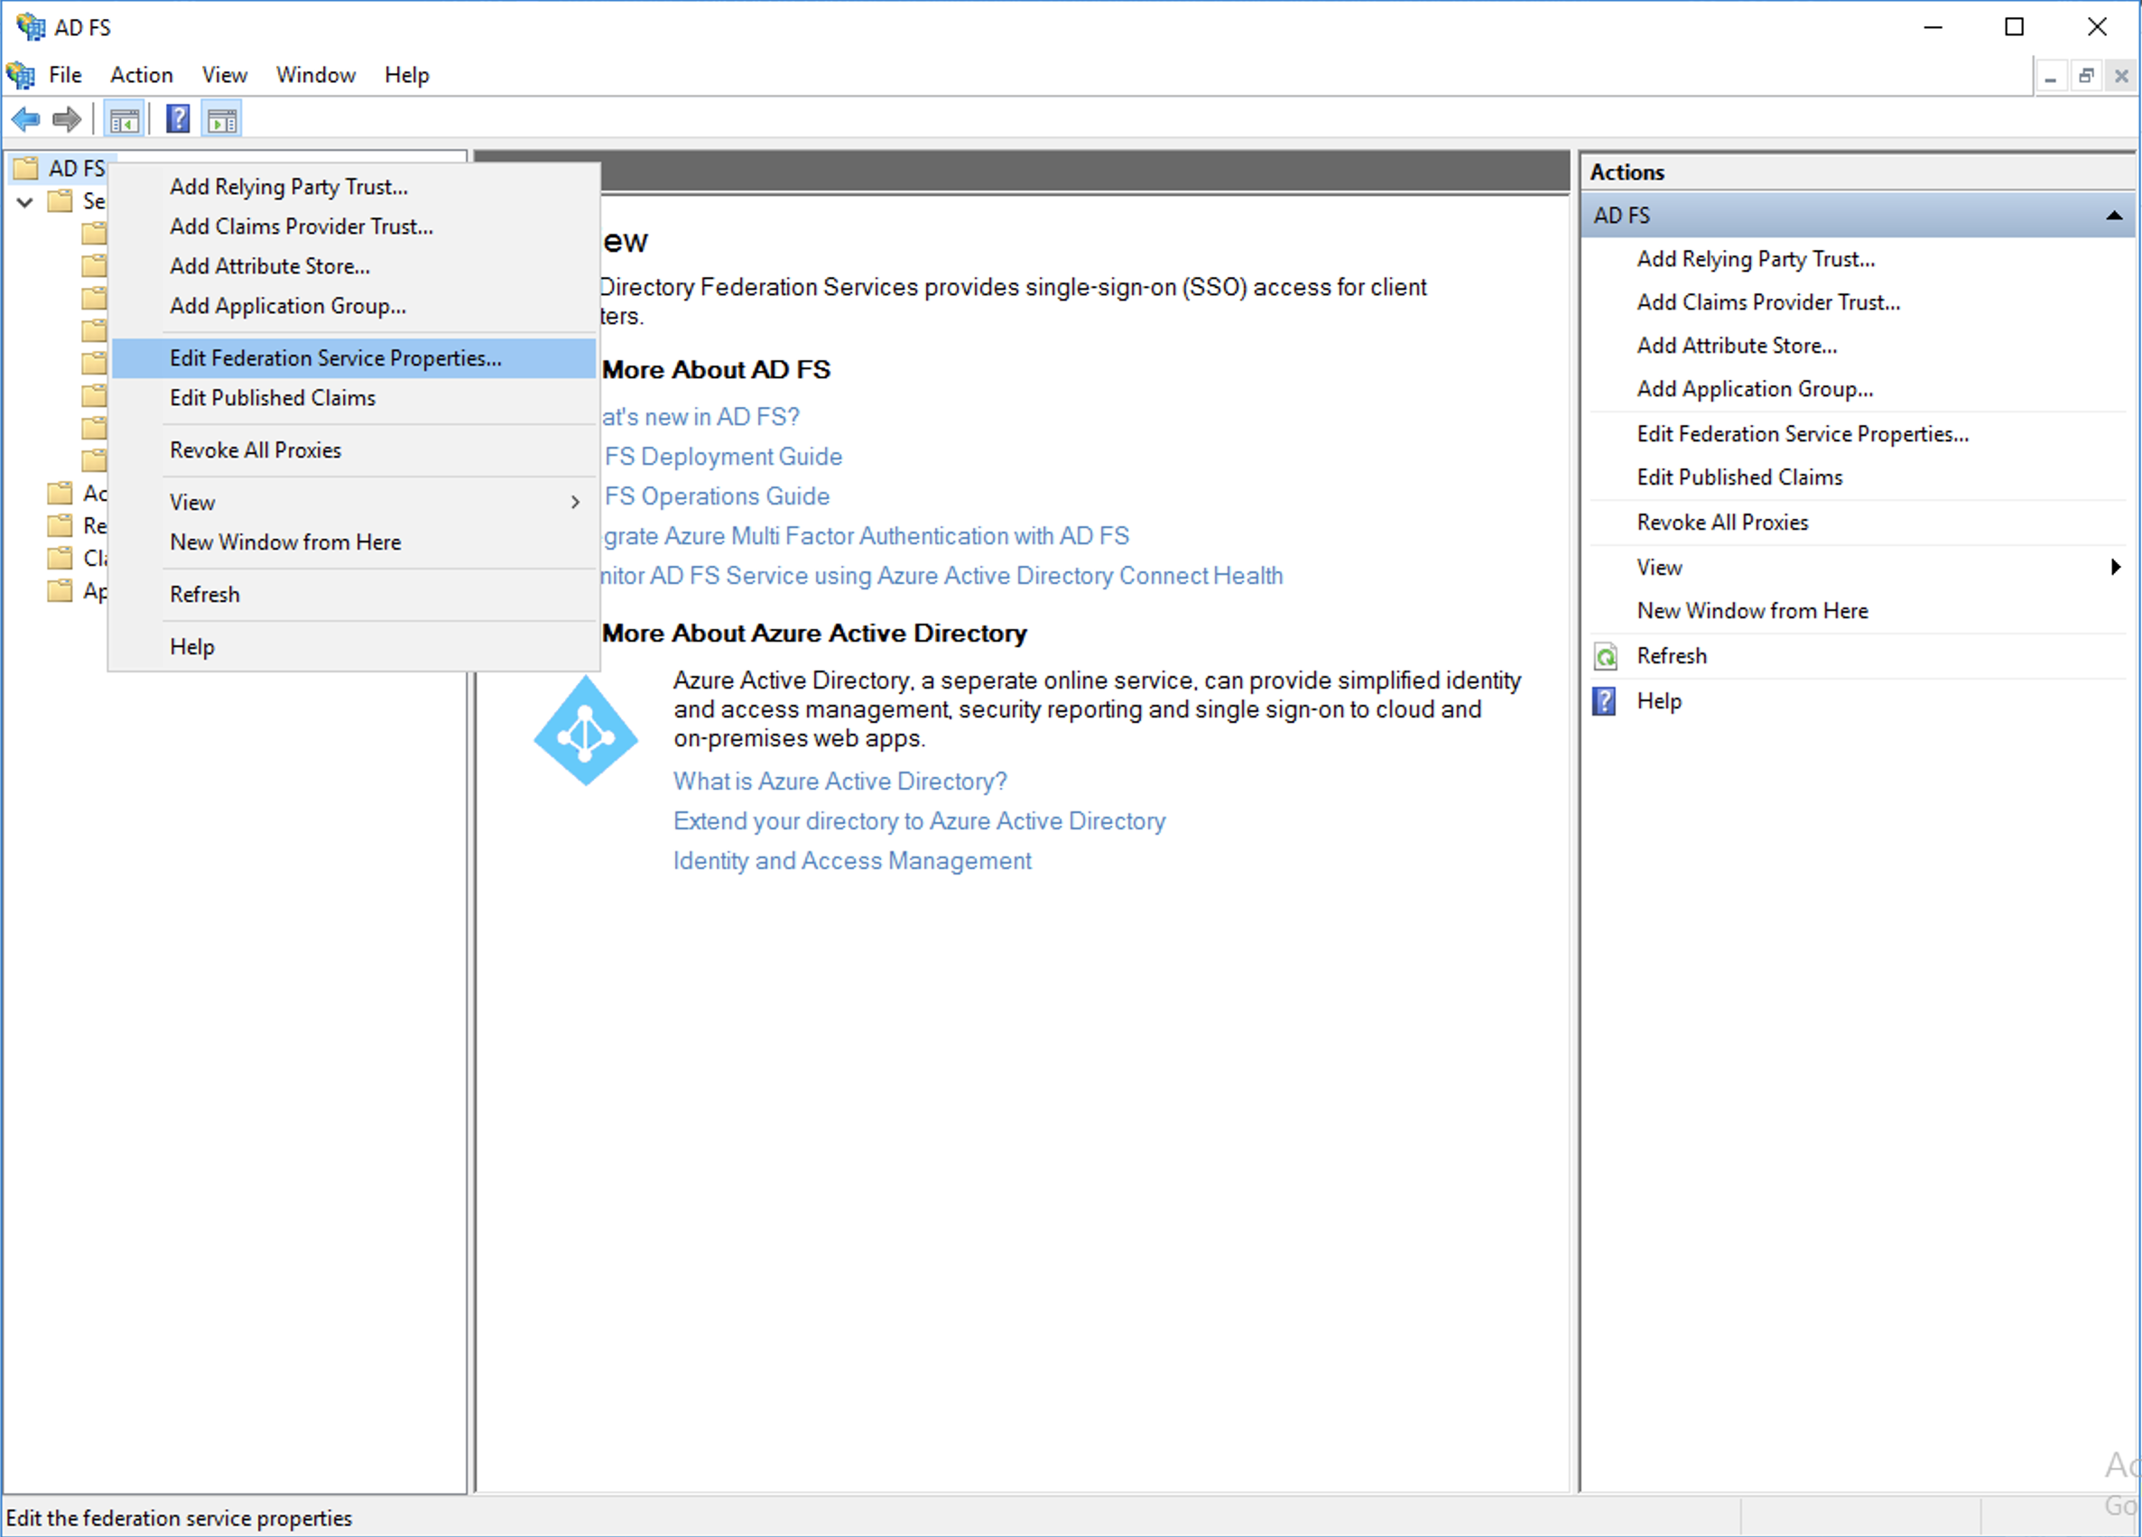2142x1537 pixels.
Task: Choose Add Application Group in context menu
Action: (x=354, y=306)
